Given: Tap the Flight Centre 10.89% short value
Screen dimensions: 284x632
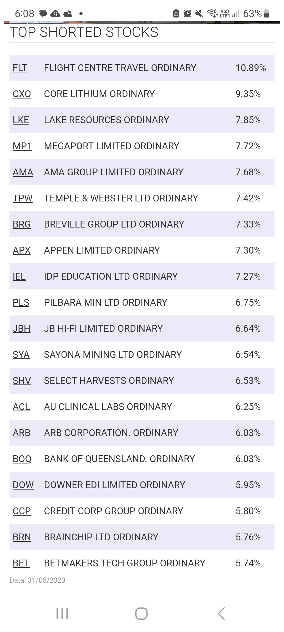Looking at the screenshot, I should coord(251,68).
